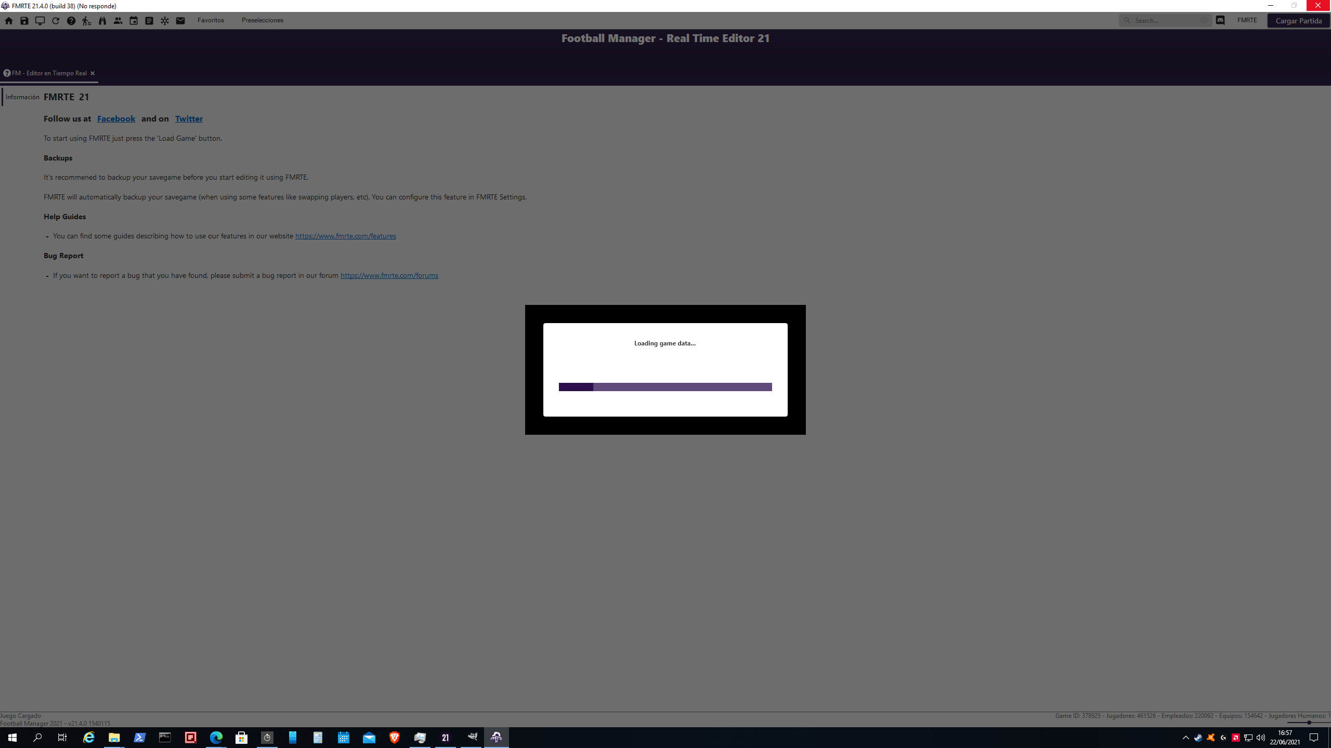This screenshot has height=748, width=1331.
Task: Click the floppy disk Save icon
Action: pos(24,21)
